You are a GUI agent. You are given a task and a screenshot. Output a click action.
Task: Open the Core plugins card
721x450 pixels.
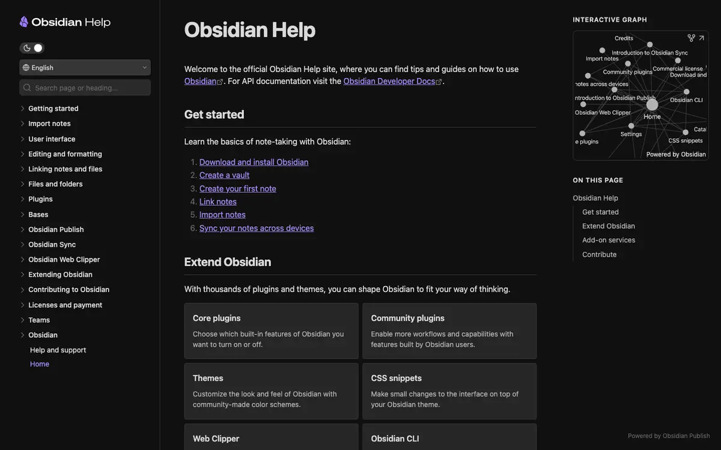click(x=272, y=331)
